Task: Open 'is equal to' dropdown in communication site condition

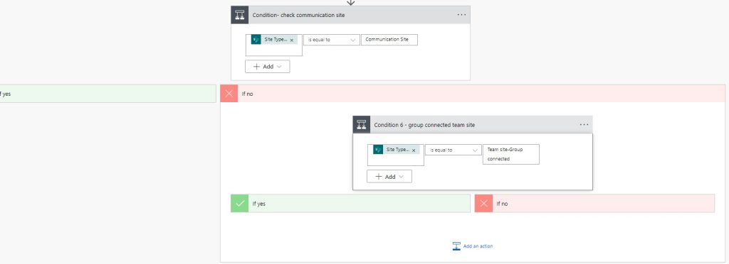Action: tap(332, 40)
